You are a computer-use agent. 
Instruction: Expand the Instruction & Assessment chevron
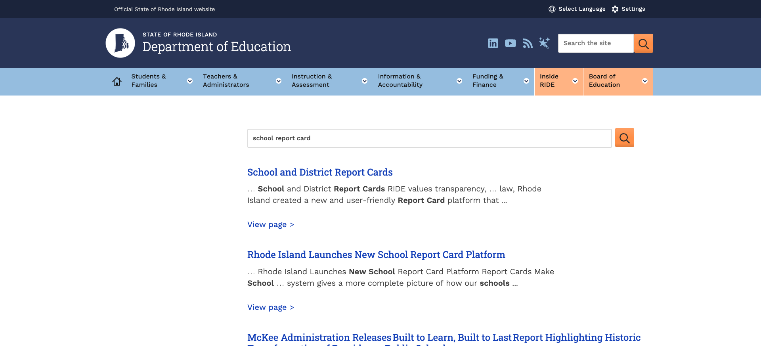[365, 81]
